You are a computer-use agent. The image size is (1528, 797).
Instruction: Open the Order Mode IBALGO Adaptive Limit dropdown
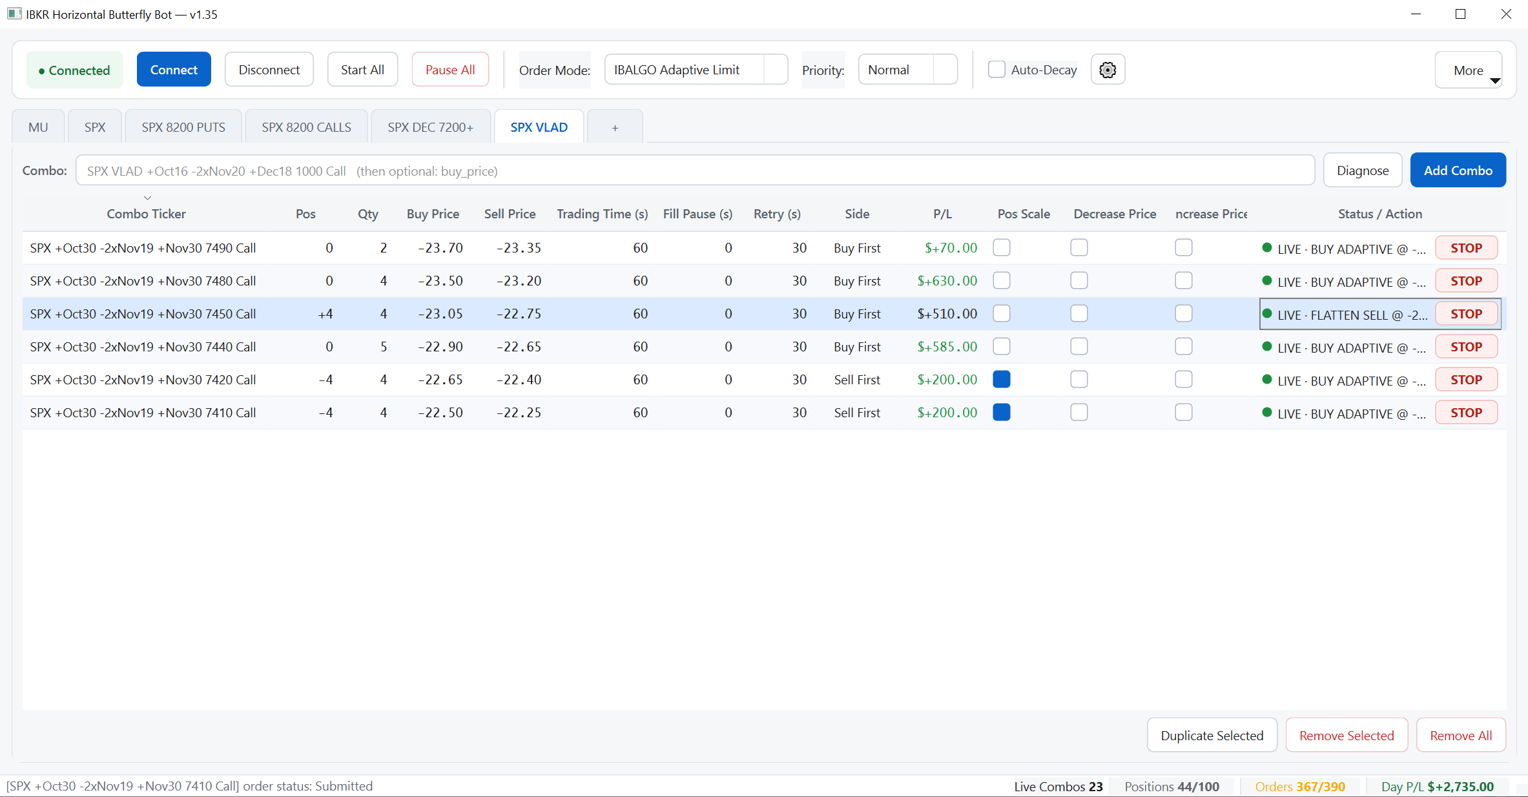(x=696, y=70)
